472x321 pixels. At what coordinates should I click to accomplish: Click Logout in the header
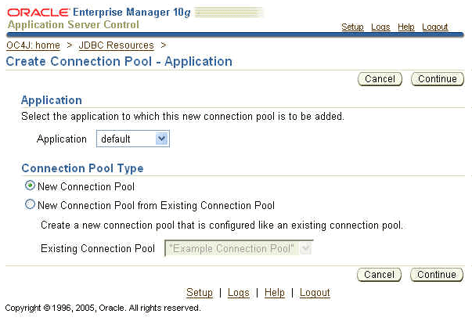[x=435, y=27]
